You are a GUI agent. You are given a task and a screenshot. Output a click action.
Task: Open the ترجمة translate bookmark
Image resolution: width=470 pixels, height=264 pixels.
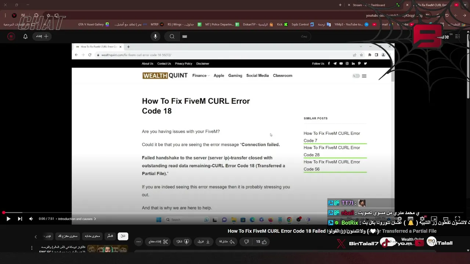[x=324, y=24]
